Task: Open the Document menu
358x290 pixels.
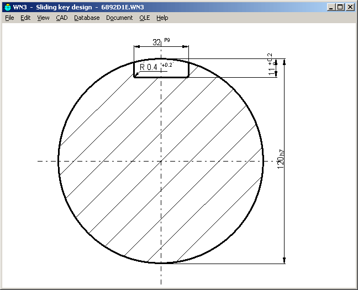Action: tap(119, 18)
